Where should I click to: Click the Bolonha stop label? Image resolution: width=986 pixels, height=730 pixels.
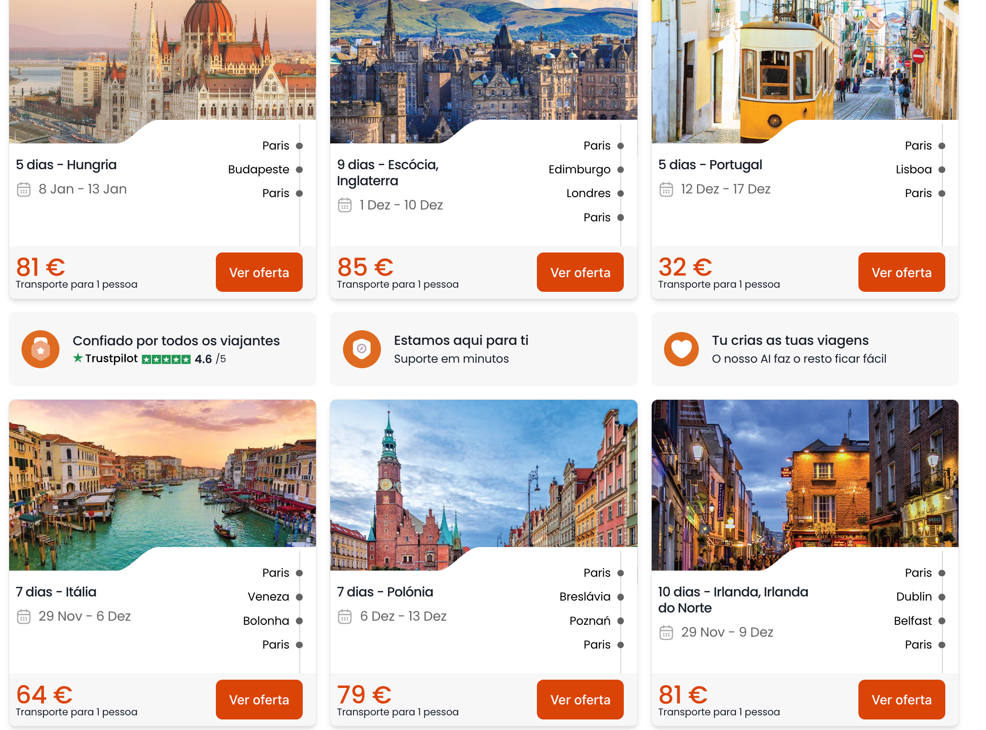pyautogui.click(x=266, y=621)
